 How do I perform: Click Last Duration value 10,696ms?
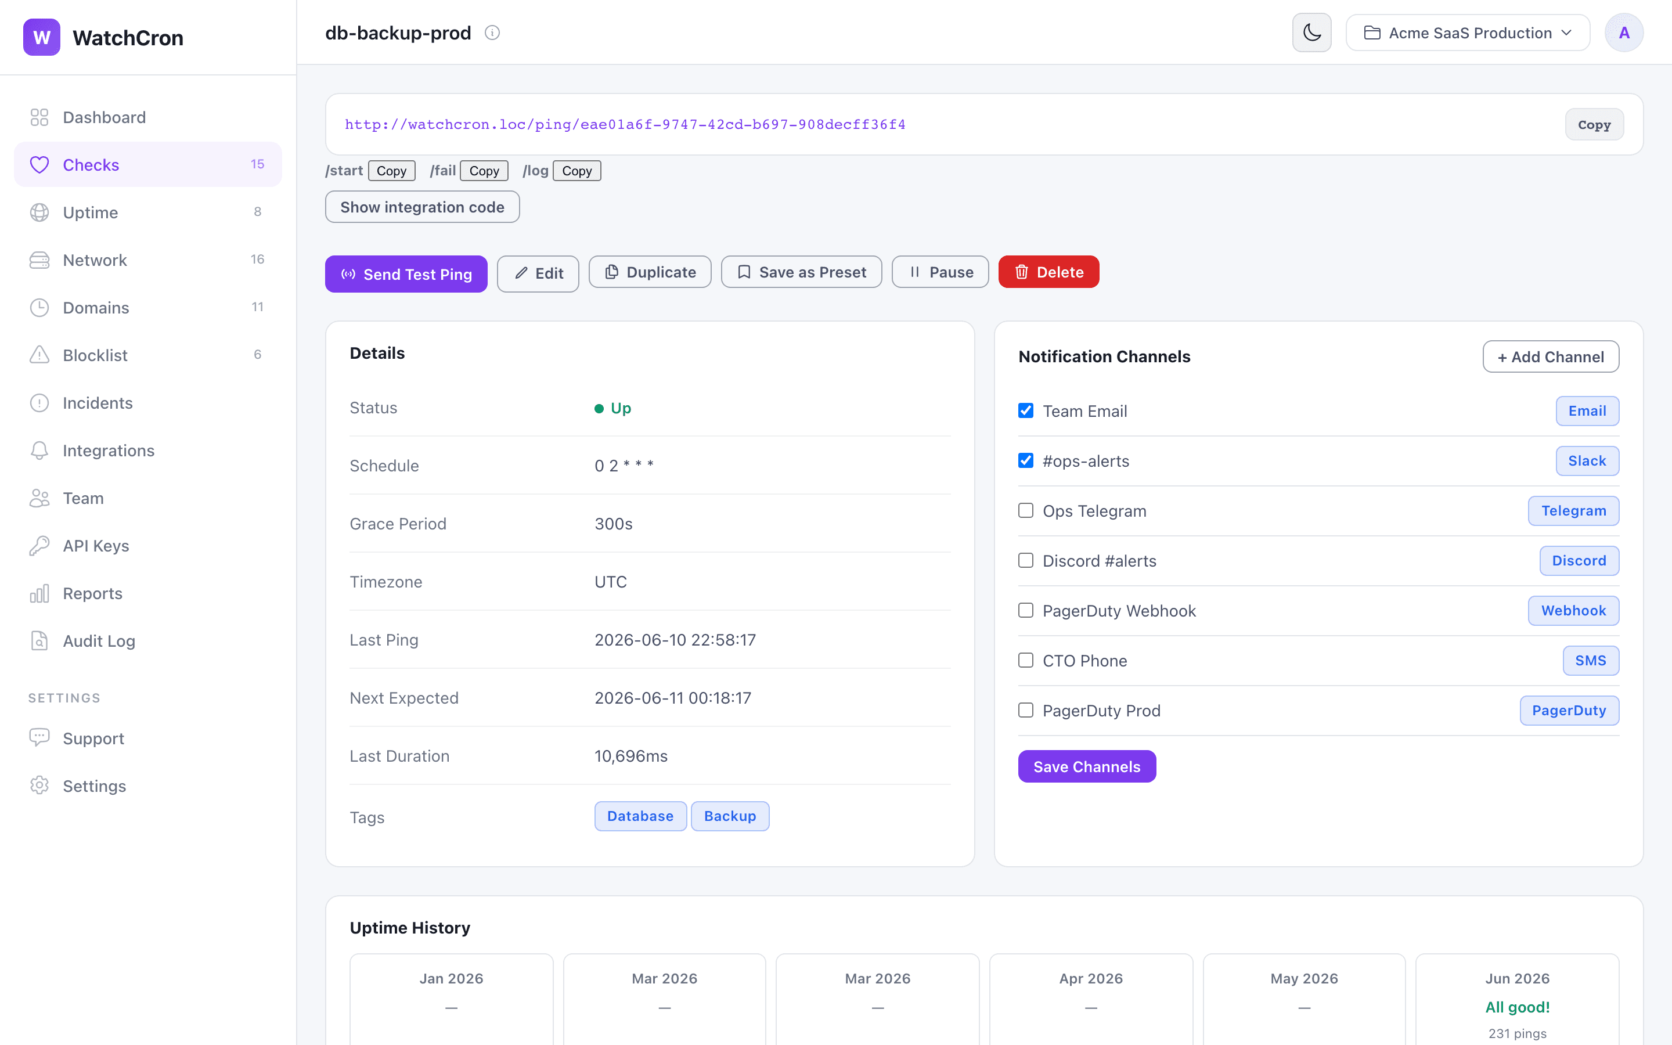pyautogui.click(x=631, y=756)
